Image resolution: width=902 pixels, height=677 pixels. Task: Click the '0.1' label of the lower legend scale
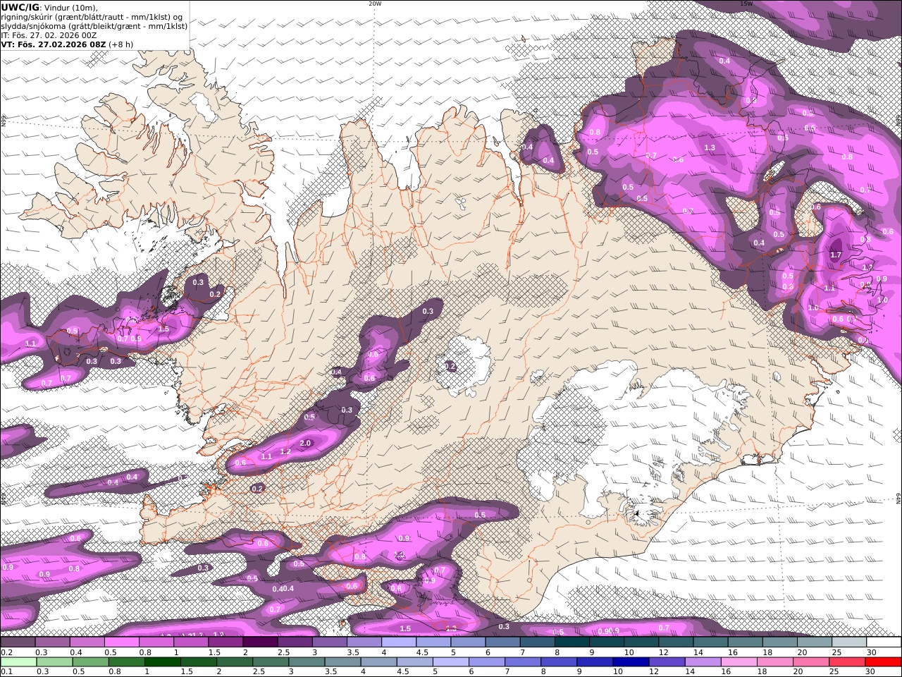point(6,672)
